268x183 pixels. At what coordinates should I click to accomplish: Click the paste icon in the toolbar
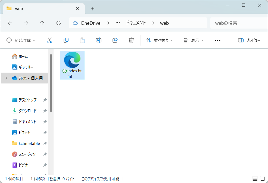click(82, 40)
